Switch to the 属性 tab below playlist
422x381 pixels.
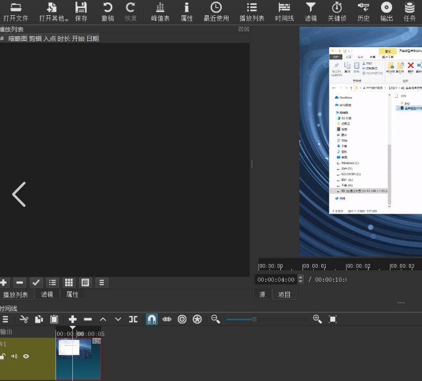[x=72, y=294]
